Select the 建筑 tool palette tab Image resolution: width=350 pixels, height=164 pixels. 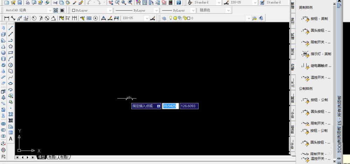click(x=293, y=36)
